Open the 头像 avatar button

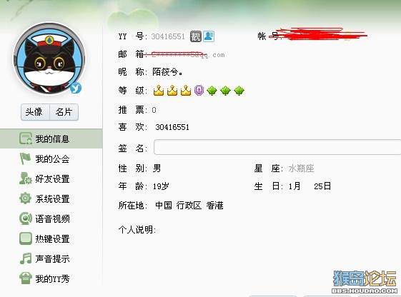pyautogui.click(x=35, y=112)
